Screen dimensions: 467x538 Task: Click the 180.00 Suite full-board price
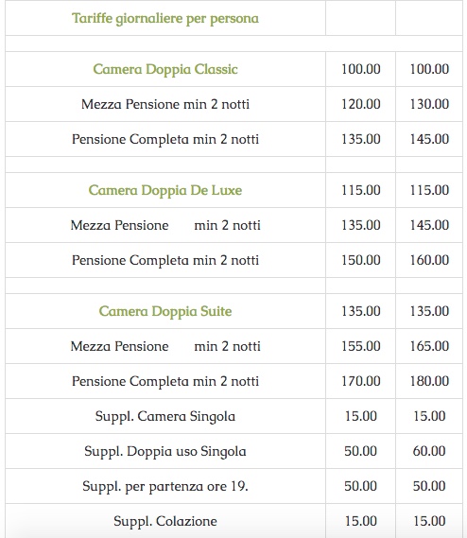[429, 382]
